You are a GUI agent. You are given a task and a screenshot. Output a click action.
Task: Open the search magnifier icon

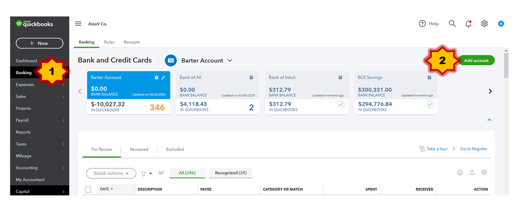point(452,24)
